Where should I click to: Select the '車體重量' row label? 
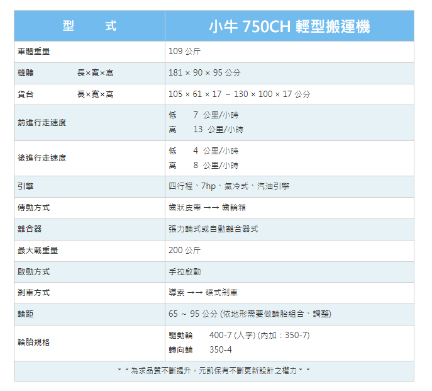coord(33,52)
